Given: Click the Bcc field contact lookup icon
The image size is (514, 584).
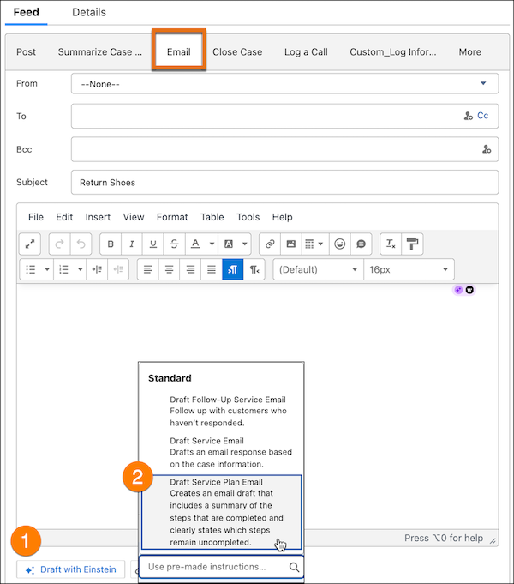Looking at the screenshot, I should (x=487, y=149).
